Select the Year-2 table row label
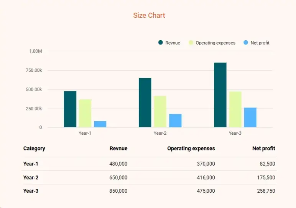This screenshot has width=296, height=208. click(x=31, y=178)
